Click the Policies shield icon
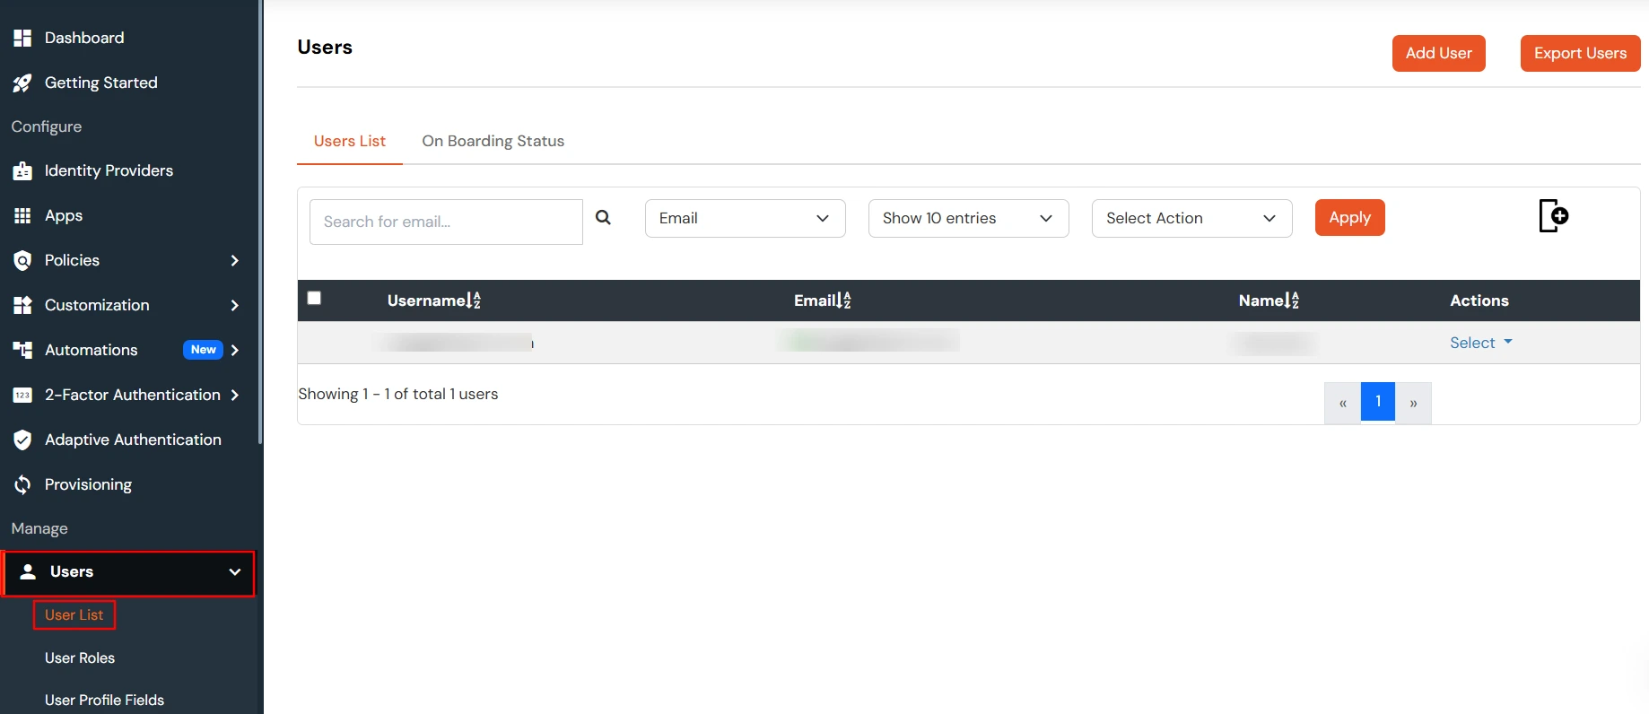1649x714 pixels. (22, 260)
